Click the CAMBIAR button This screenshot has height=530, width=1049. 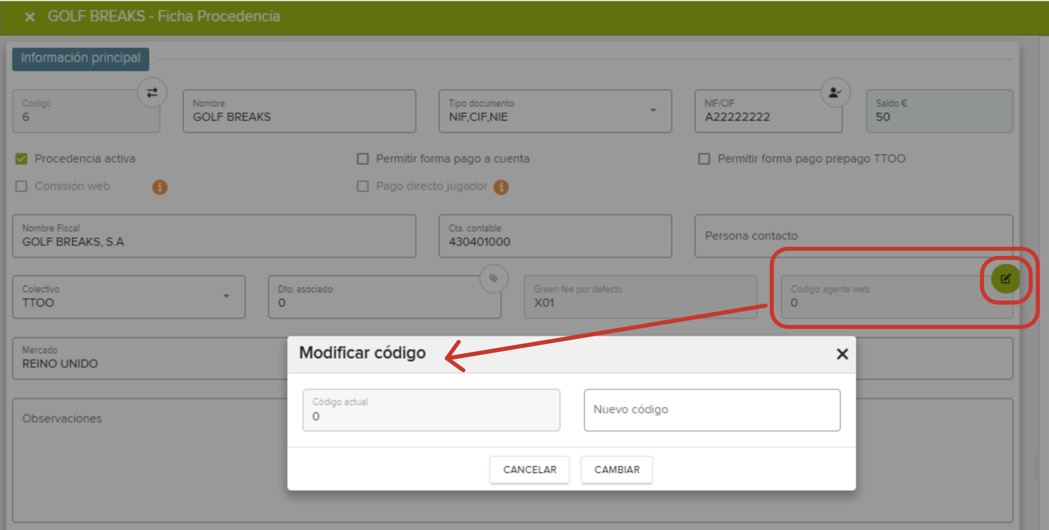(x=617, y=470)
